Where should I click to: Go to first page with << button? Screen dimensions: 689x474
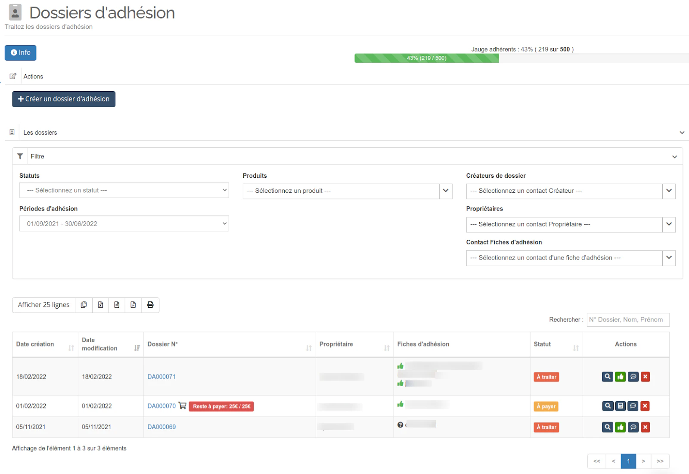(597, 461)
